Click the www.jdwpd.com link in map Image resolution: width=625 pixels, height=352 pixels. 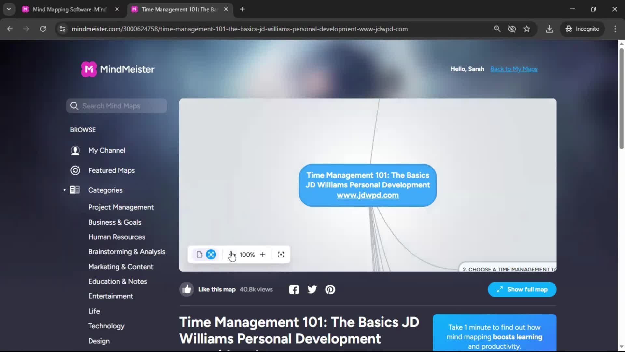tap(368, 195)
